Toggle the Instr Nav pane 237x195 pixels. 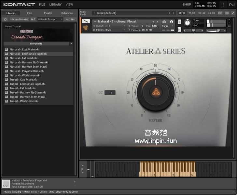(x=70, y=19)
